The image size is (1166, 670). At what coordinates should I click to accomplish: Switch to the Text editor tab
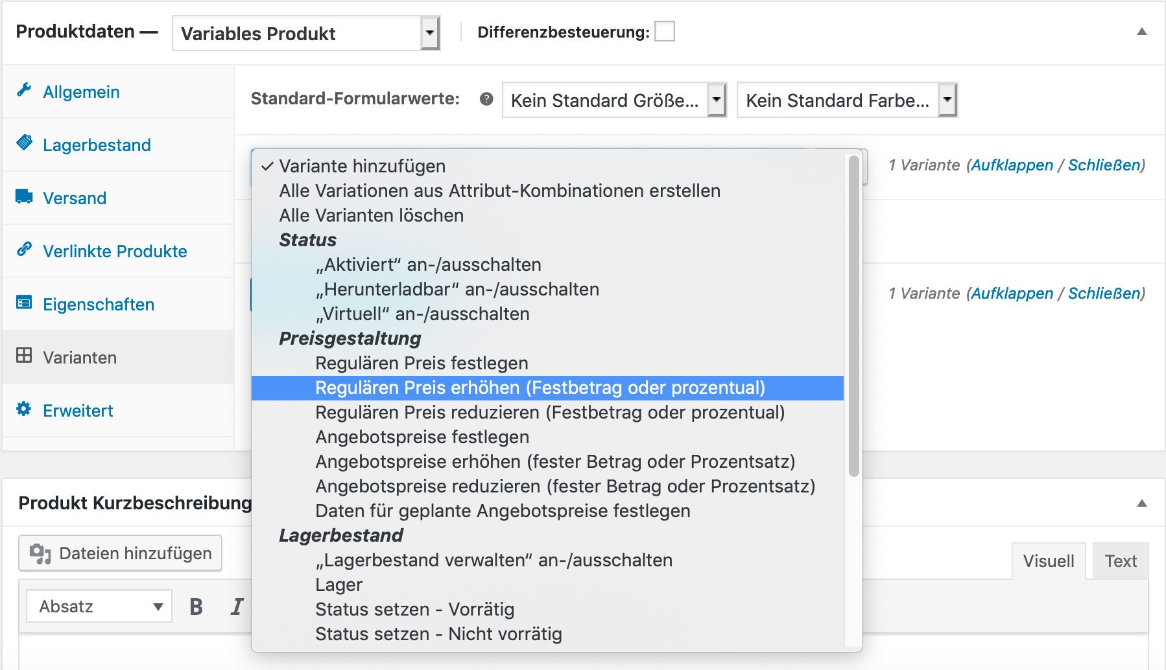click(x=1121, y=561)
